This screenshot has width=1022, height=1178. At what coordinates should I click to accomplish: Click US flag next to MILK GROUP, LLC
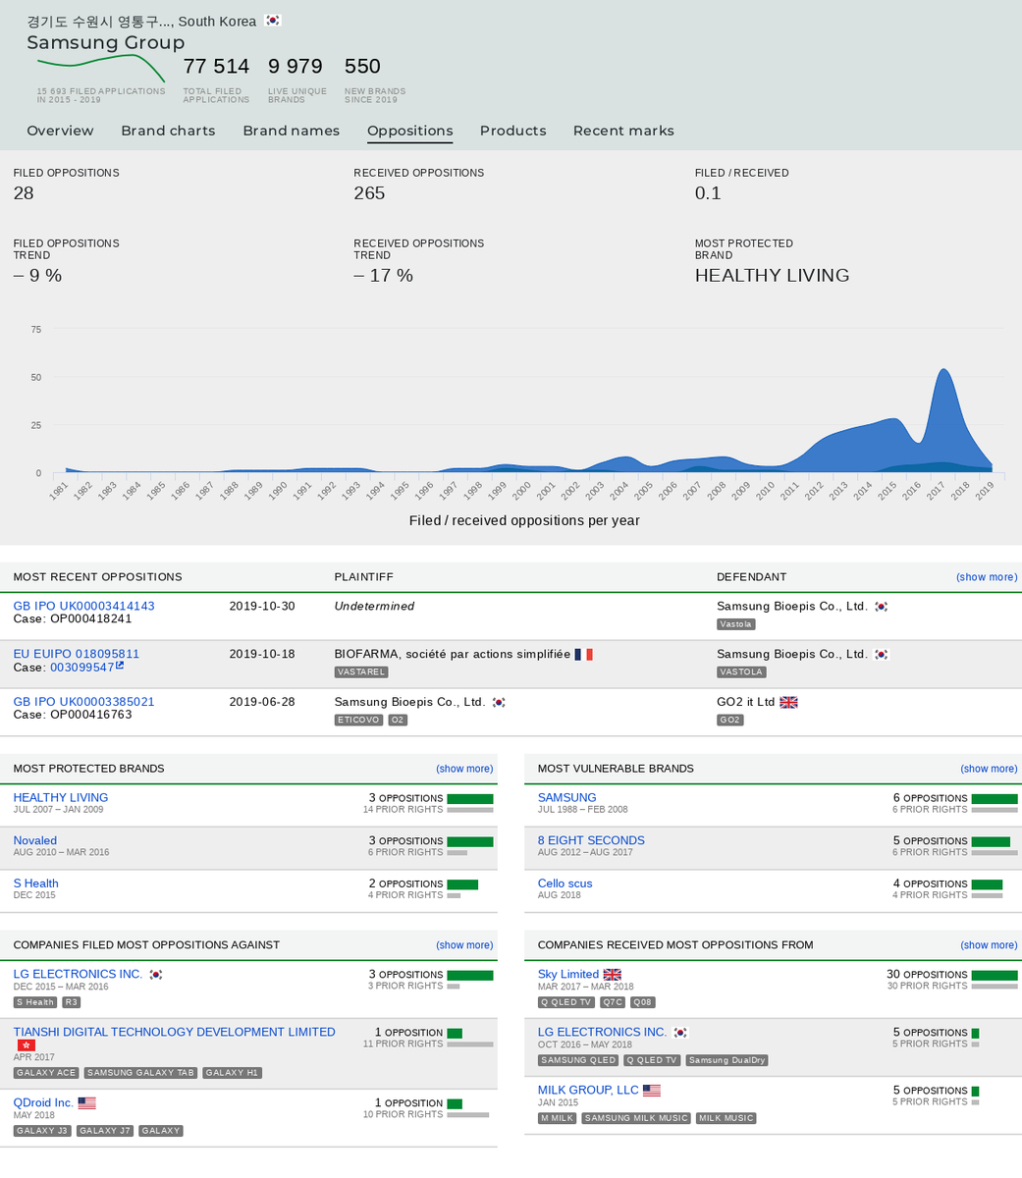(x=652, y=1090)
